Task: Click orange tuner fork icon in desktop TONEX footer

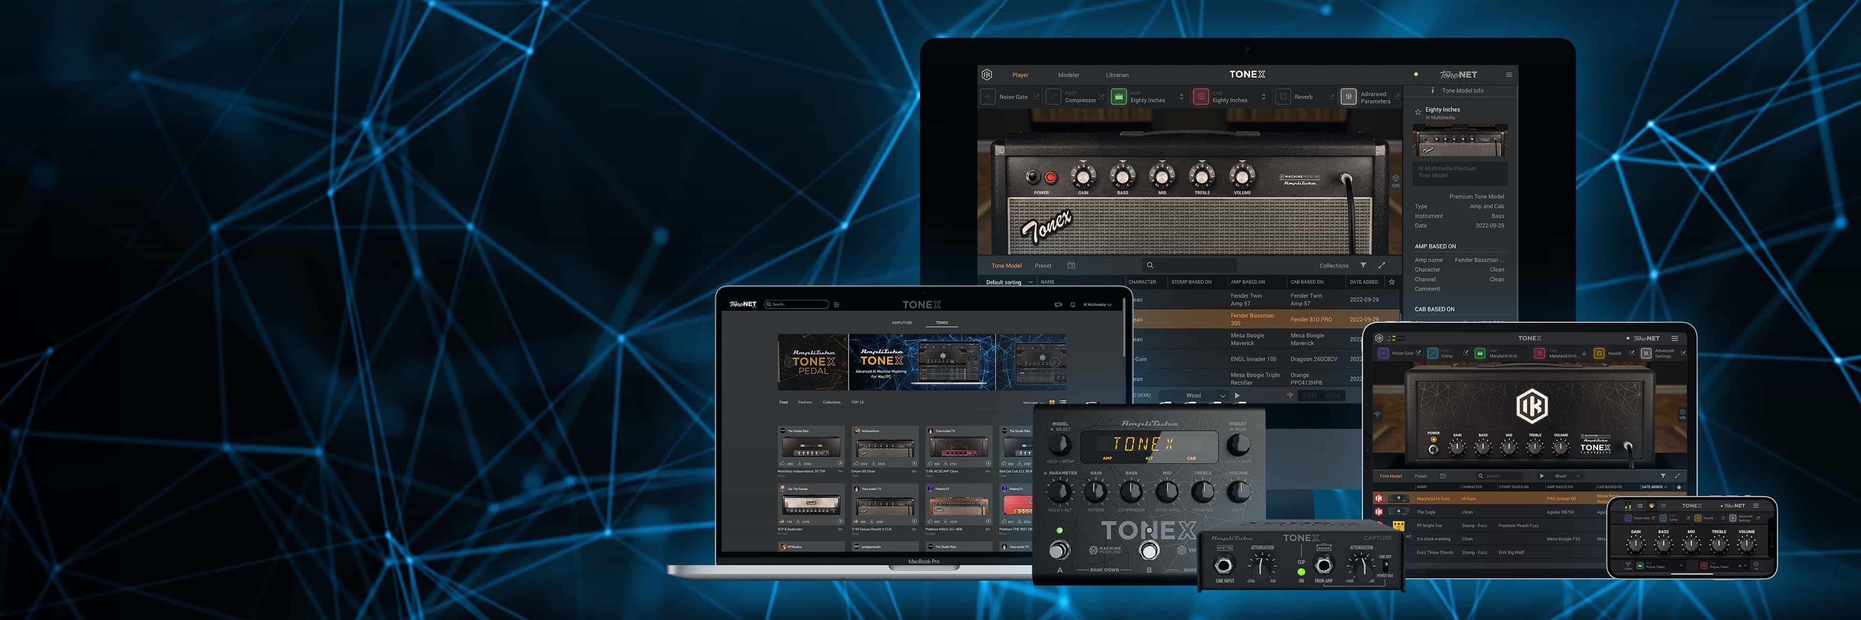Action: click(1290, 396)
